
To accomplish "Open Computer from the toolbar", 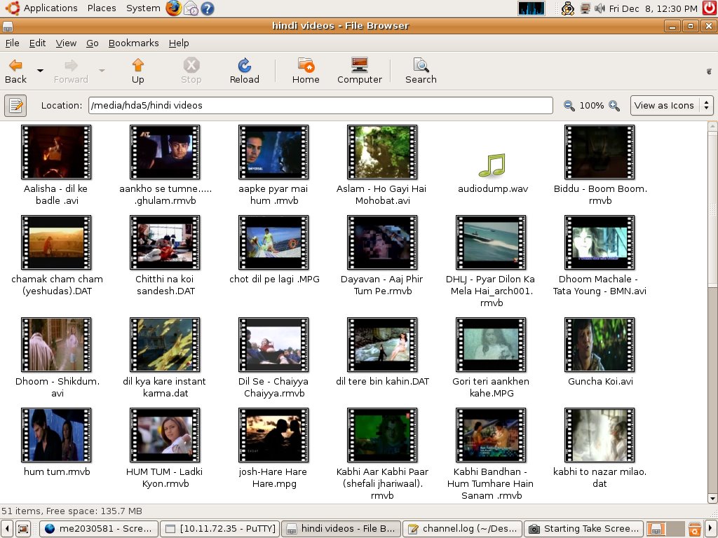I will 360,71.
